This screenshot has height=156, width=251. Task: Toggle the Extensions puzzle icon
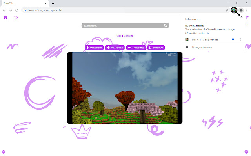(x=241, y=11)
